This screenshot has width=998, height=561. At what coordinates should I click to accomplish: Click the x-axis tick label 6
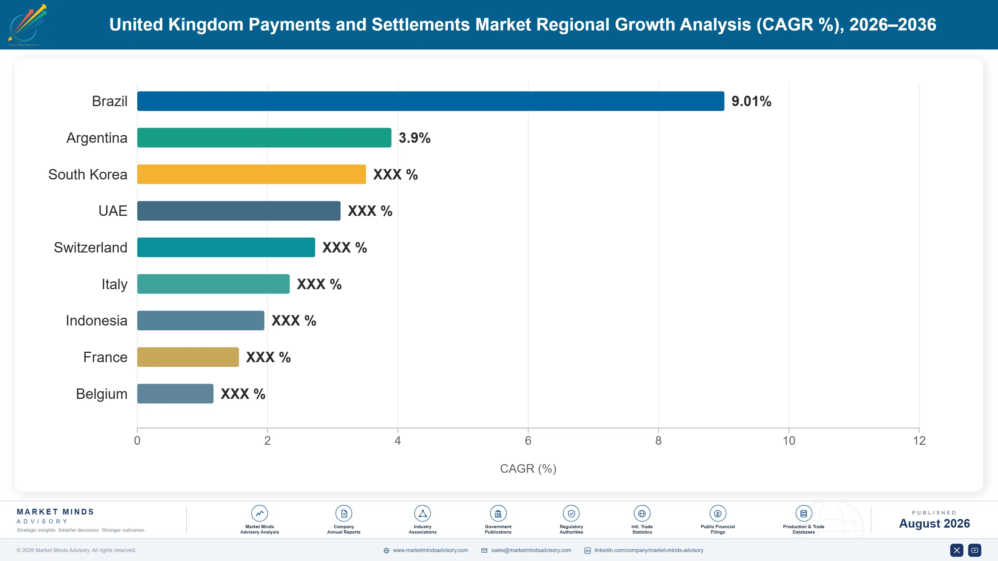528,441
